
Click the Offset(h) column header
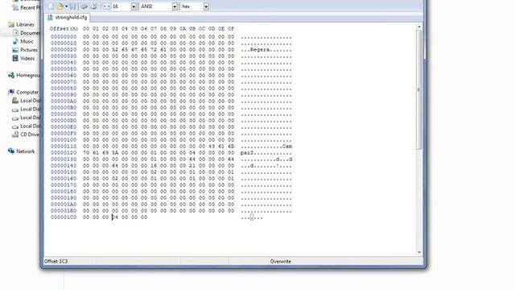point(64,29)
